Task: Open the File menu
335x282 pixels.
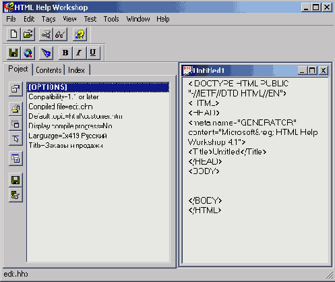Action: pyautogui.click(x=11, y=19)
